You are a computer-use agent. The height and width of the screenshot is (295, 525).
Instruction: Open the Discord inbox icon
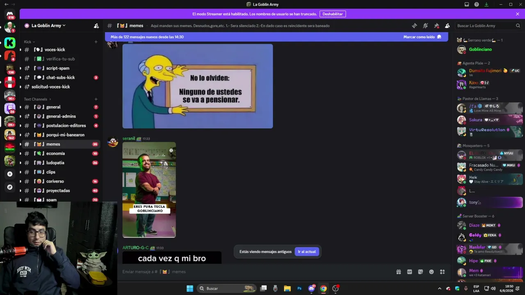click(x=467, y=5)
